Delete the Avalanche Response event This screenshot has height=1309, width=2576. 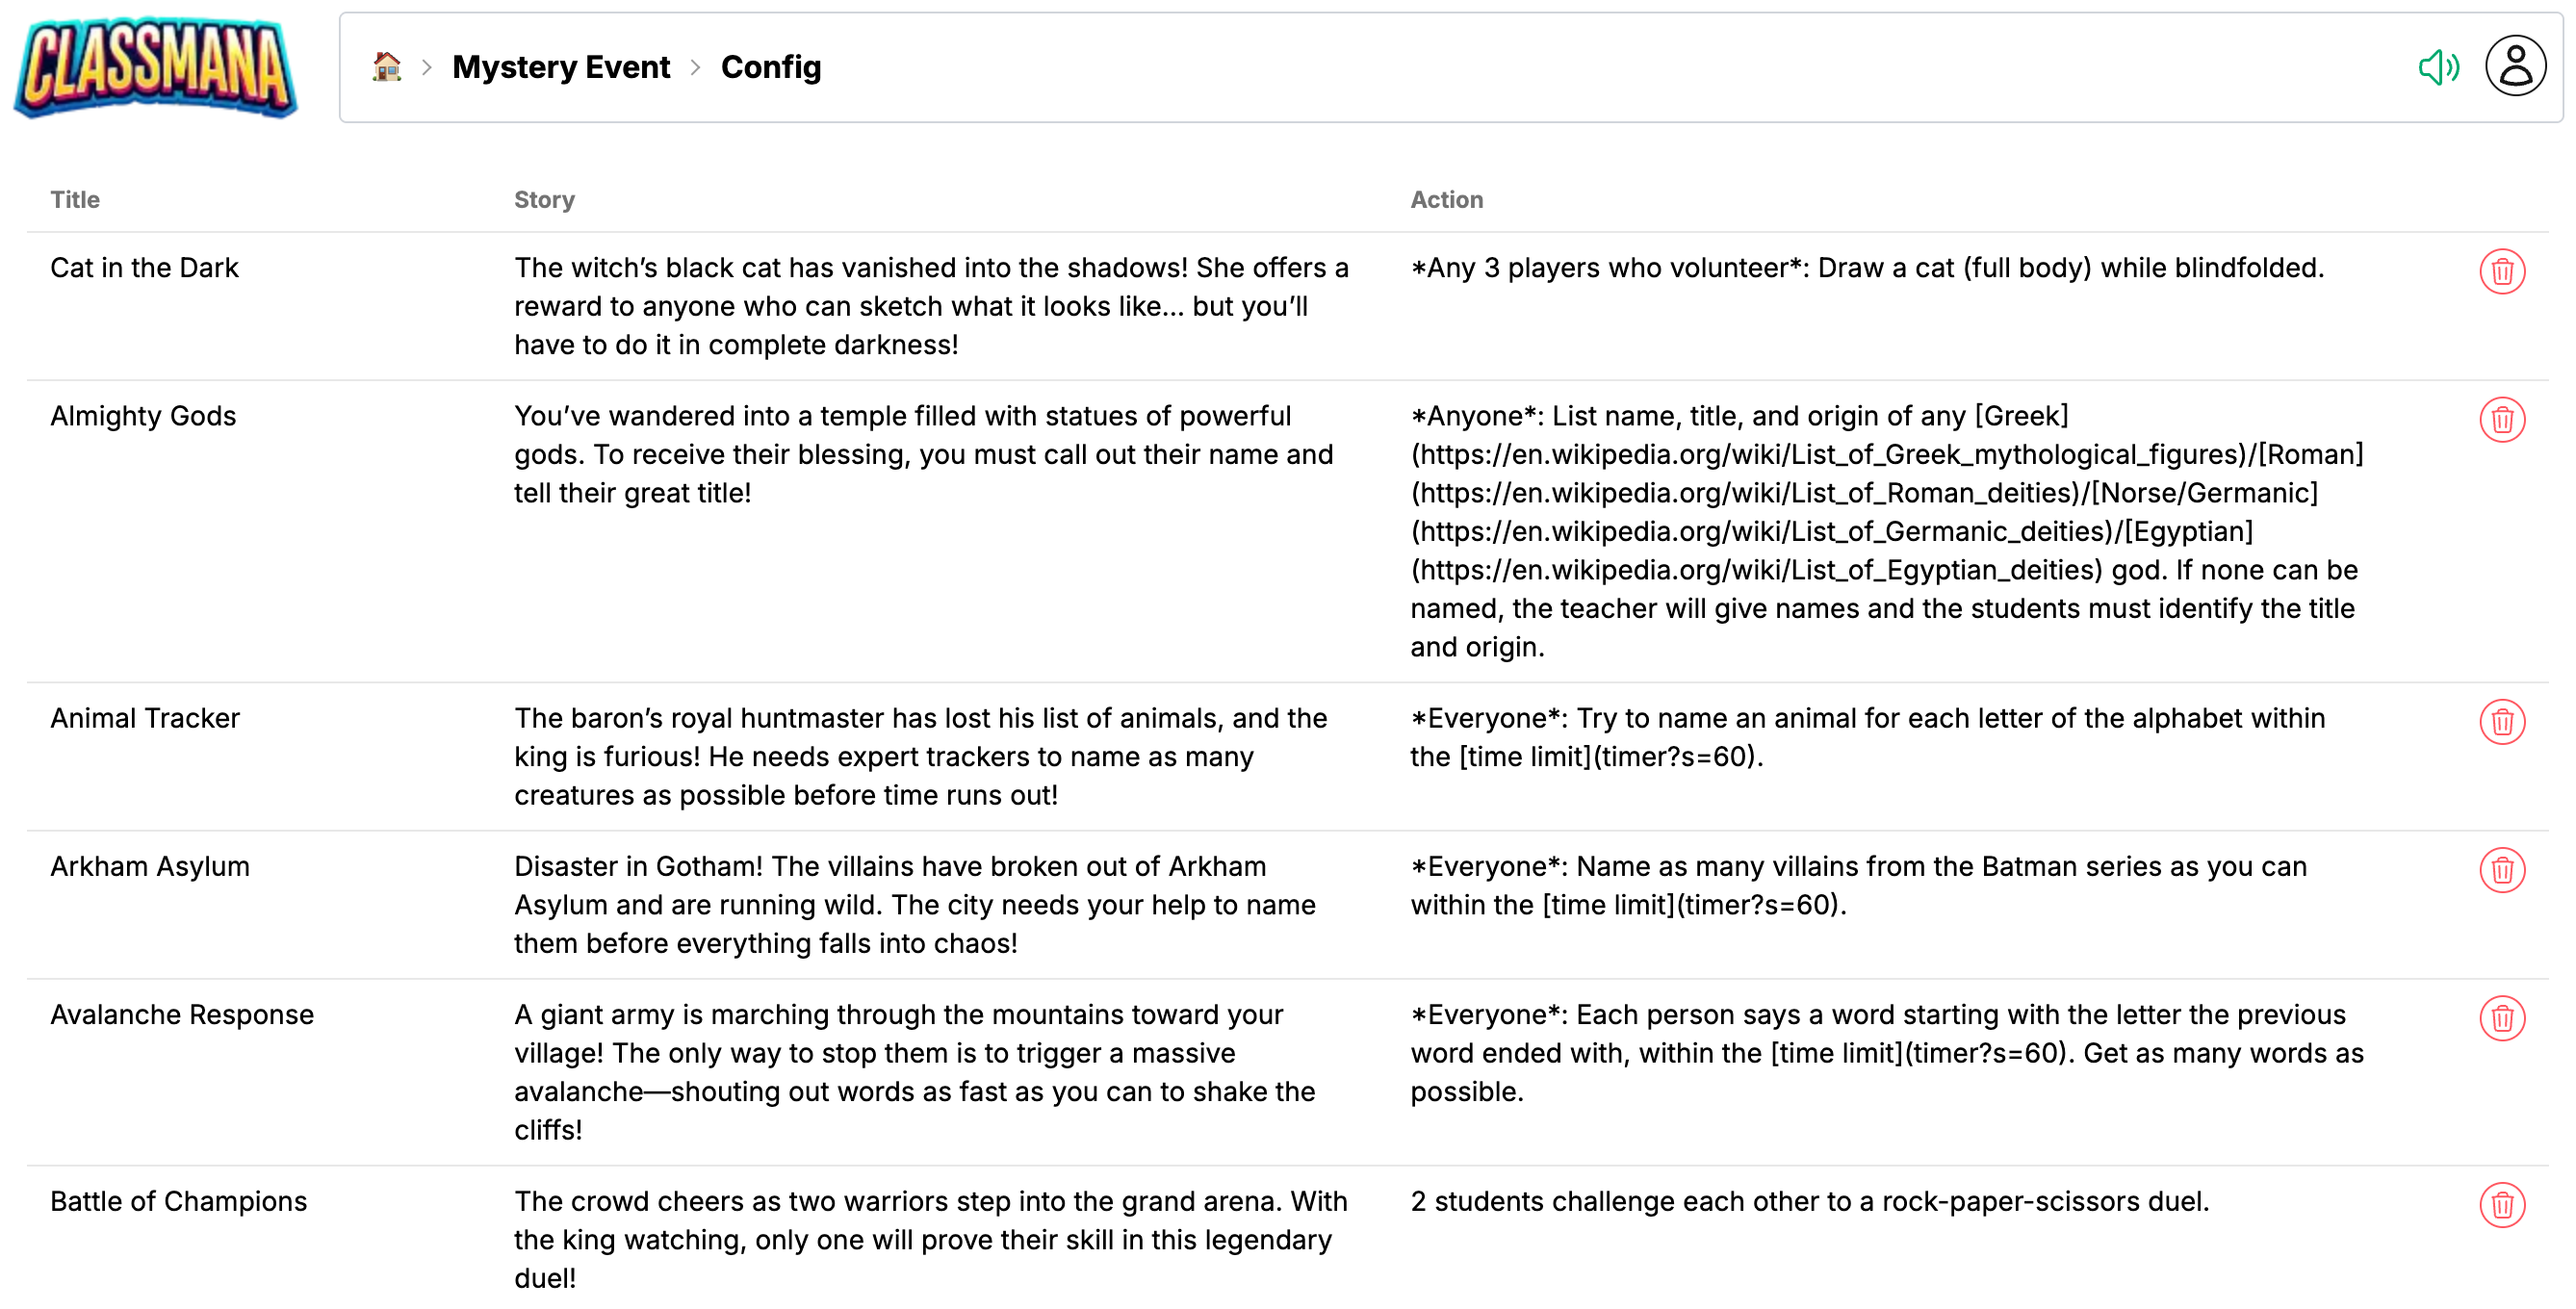pyautogui.click(x=2501, y=1018)
